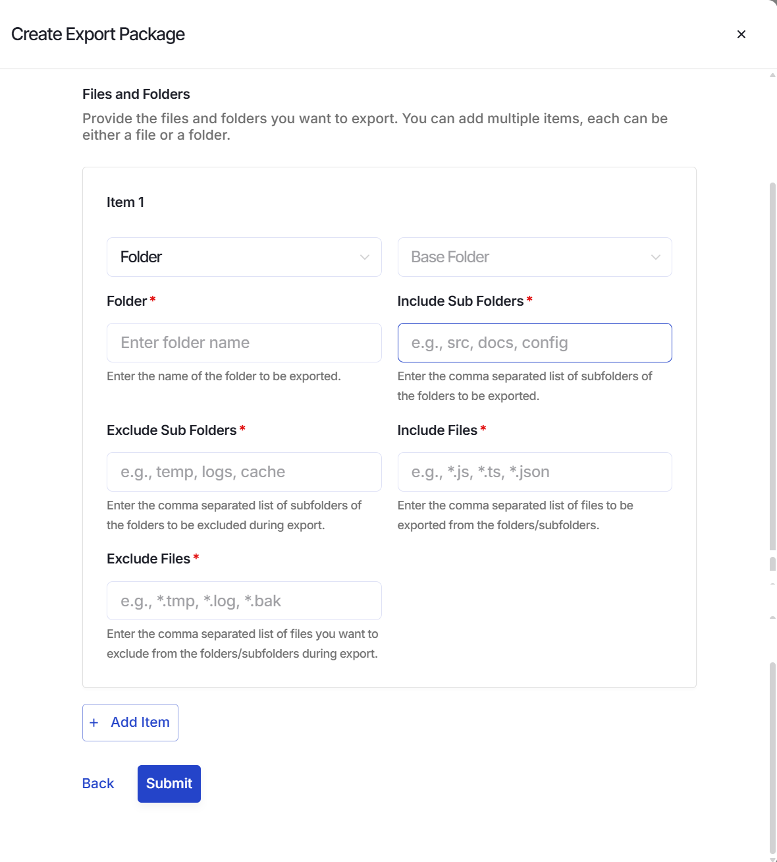Click the Exclude Sub Folders label
This screenshot has height=862, width=777.
pos(172,430)
